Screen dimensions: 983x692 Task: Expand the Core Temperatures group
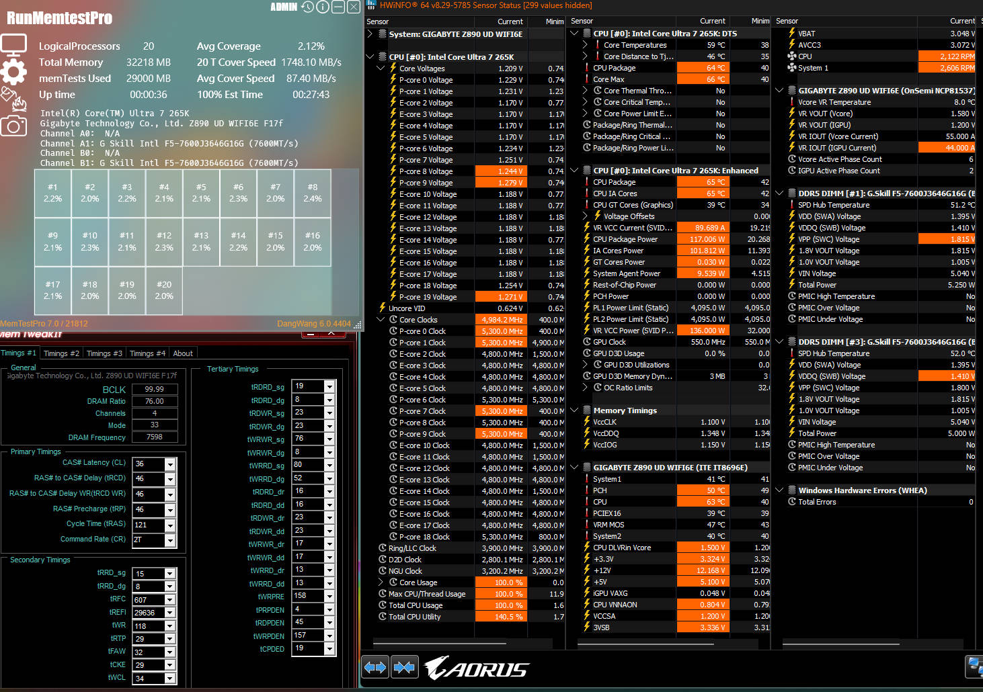585,45
